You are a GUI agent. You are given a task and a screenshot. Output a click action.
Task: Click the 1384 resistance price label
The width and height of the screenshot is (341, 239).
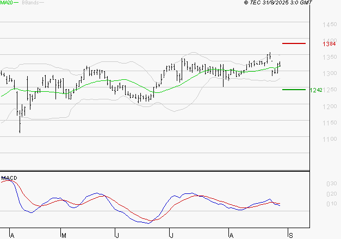tap(329, 44)
